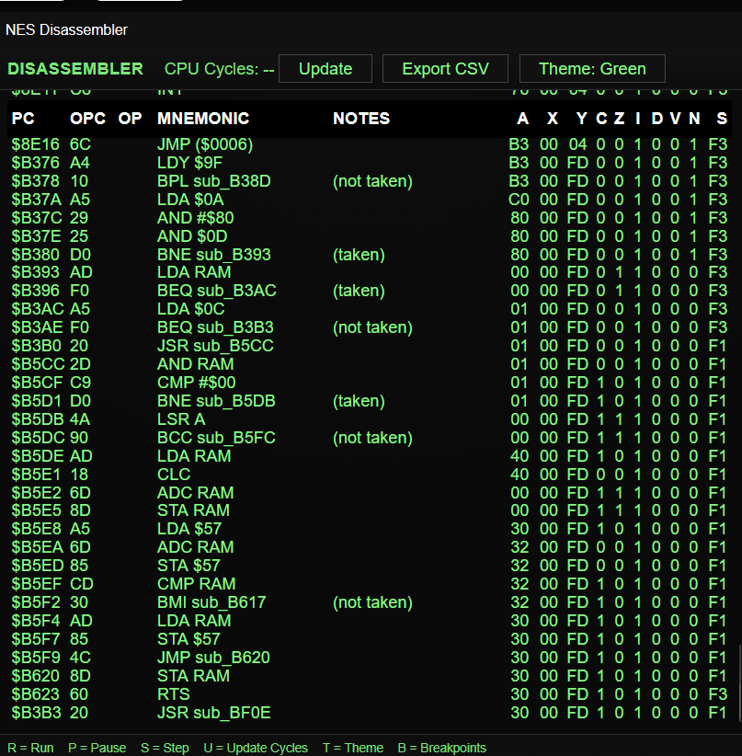Click the CPU Cycles: -- readout

[220, 69]
